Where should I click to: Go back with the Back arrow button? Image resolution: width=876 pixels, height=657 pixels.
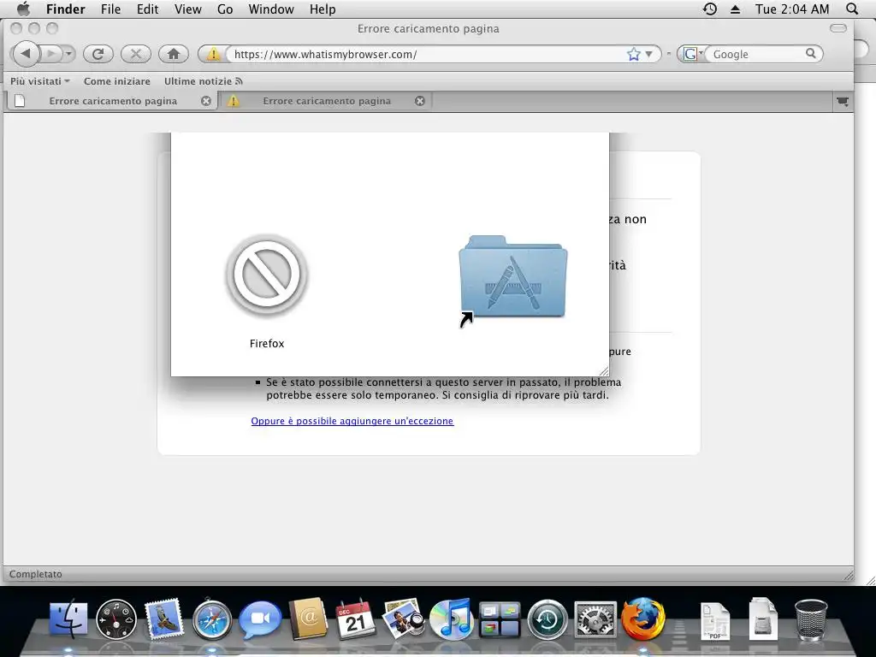tap(26, 54)
